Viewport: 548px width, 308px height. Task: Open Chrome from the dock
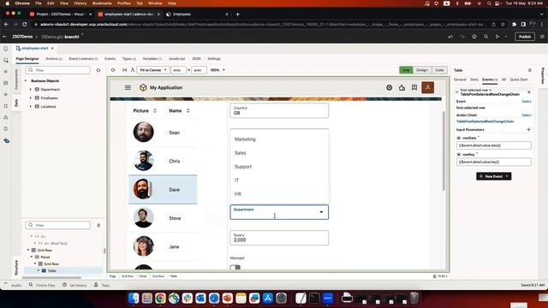click(x=160, y=299)
